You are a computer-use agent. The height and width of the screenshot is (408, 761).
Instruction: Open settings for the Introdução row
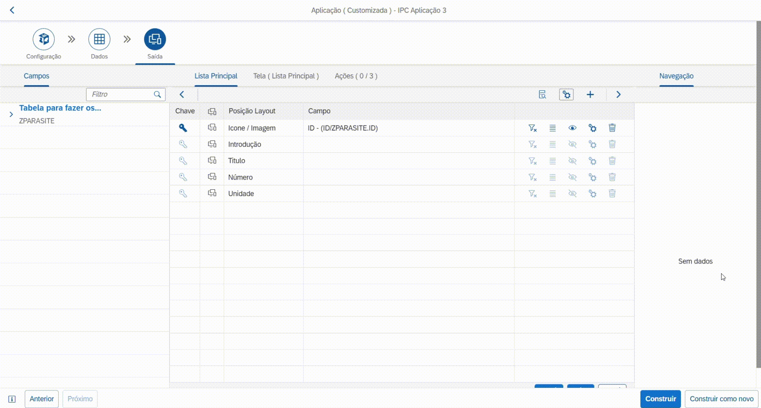click(x=592, y=144)
